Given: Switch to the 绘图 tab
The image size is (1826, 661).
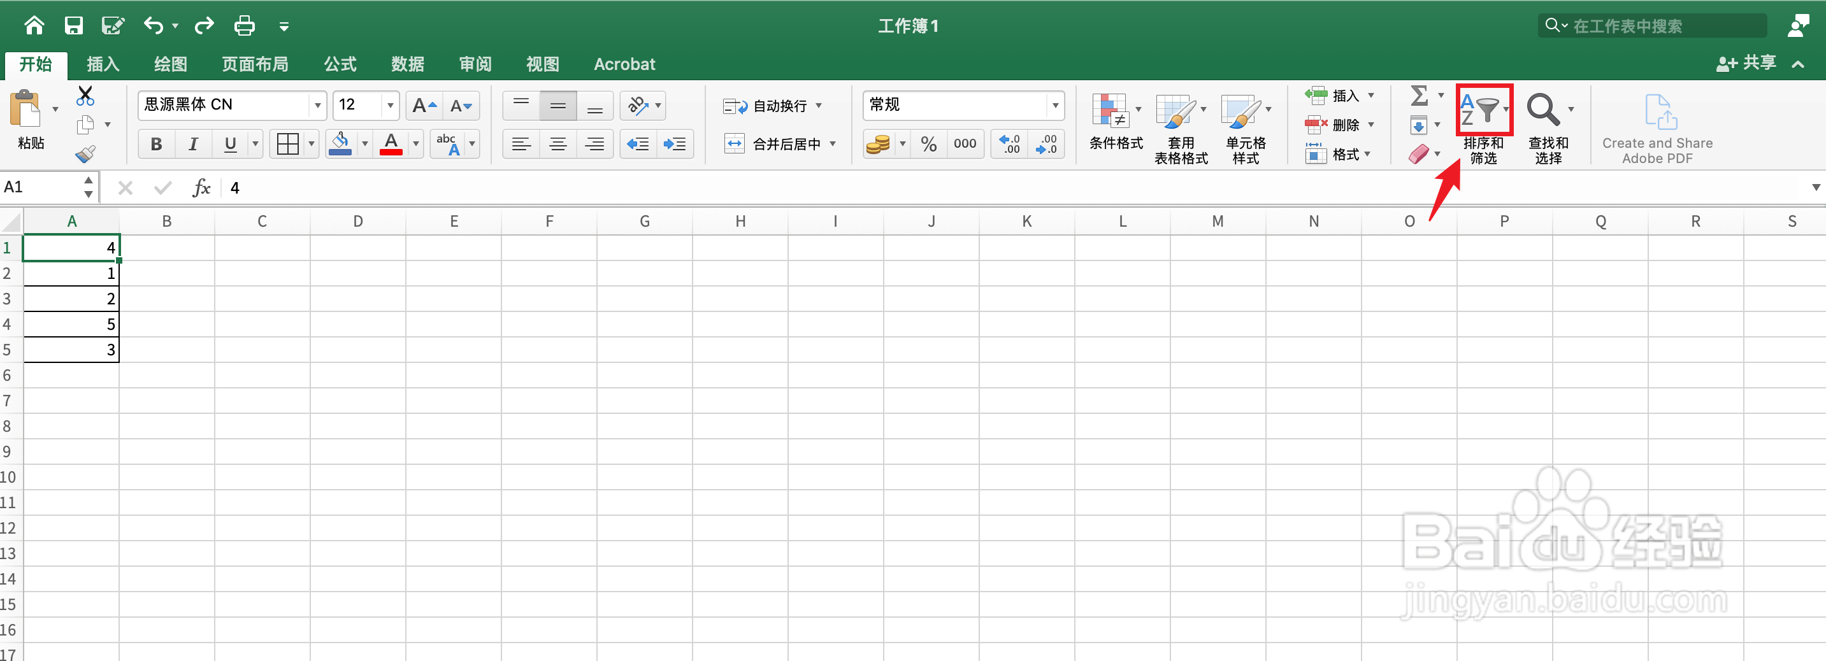Looking at the screenshot, I should click(x=171, y=64).
